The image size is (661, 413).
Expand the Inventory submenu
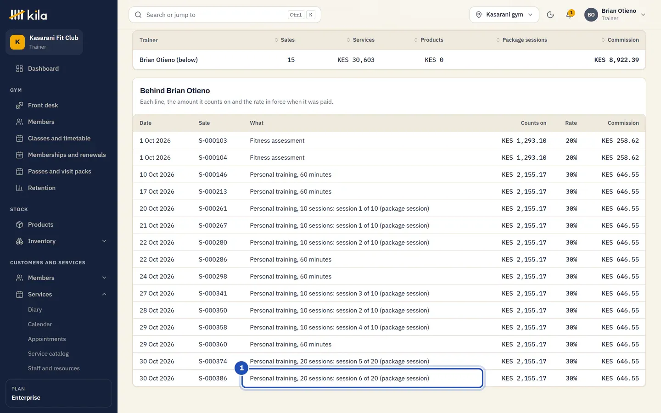(x=104, y=241)
